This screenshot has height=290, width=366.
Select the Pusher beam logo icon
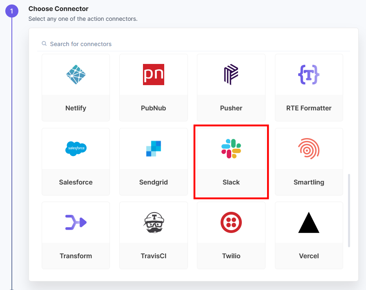click(x=231, y=74)
